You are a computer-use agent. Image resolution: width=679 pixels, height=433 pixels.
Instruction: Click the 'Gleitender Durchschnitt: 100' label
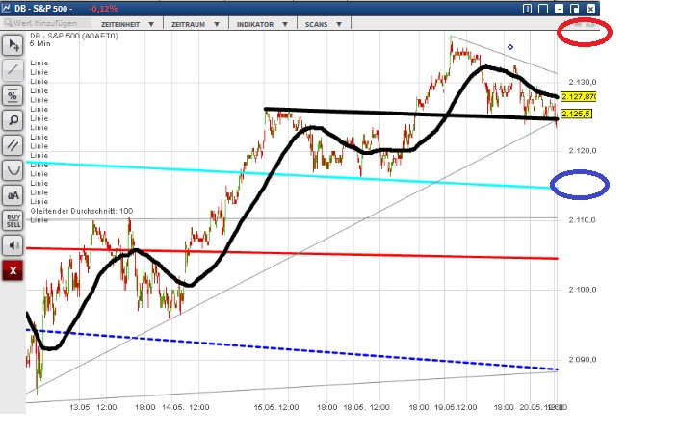(x=82, y=211)
